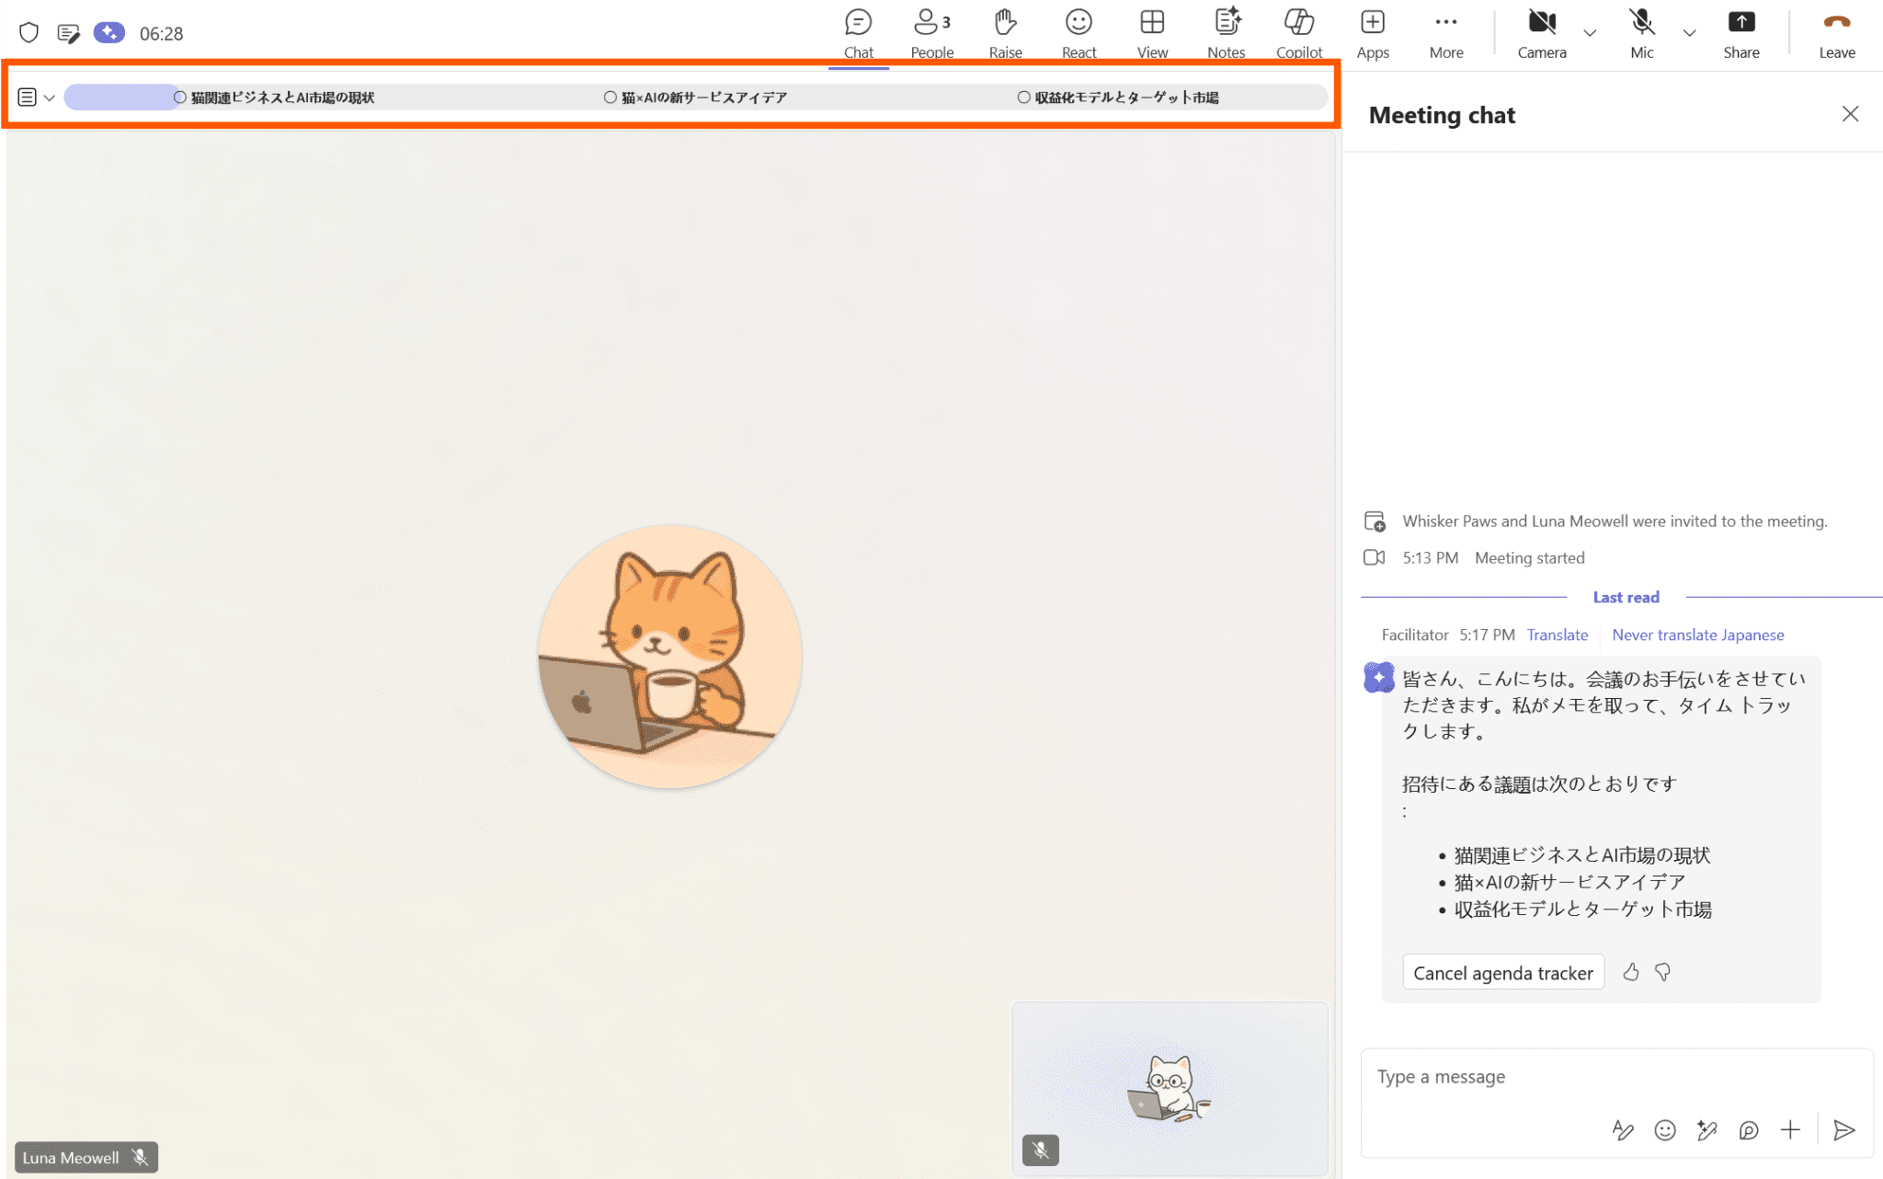Viewport: 1883px width, 1179px height.
Task: Unmute the Mic
Action: tap(1641, 32)
